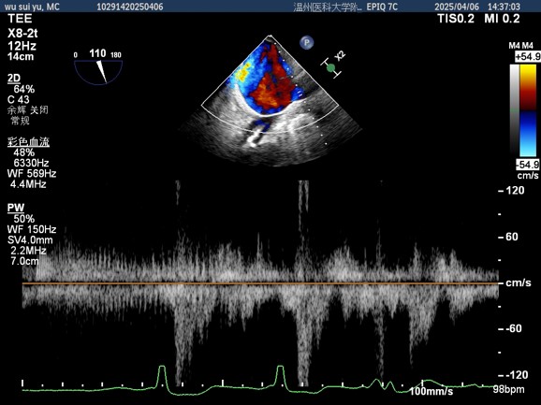Click the first ECG R-wave peak
Image resolution: width=541 pixels, height=405 pixels.
coord(162,368)
